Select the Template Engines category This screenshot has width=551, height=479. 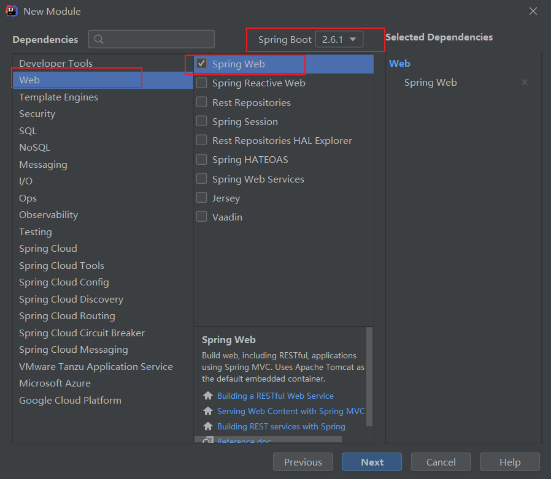pyautogui.click(x=58, y=97)
